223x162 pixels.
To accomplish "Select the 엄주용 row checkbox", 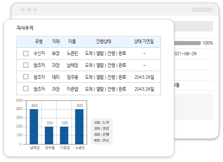I will [x=26, y=77].
